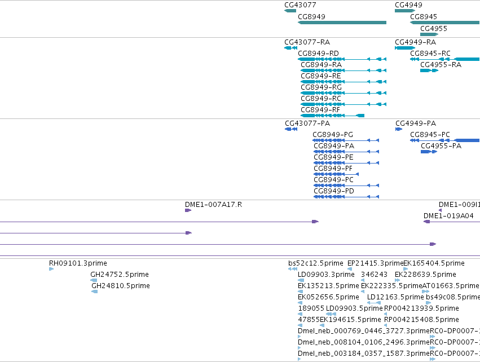Select the CG8945 gene label
Image resolution: width=480 pixels, height=362 pixels.
pyautogui.click(x=424, y=17)
